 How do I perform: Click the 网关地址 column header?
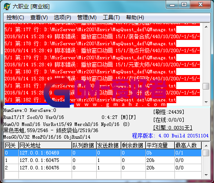[x=45, y=145]
